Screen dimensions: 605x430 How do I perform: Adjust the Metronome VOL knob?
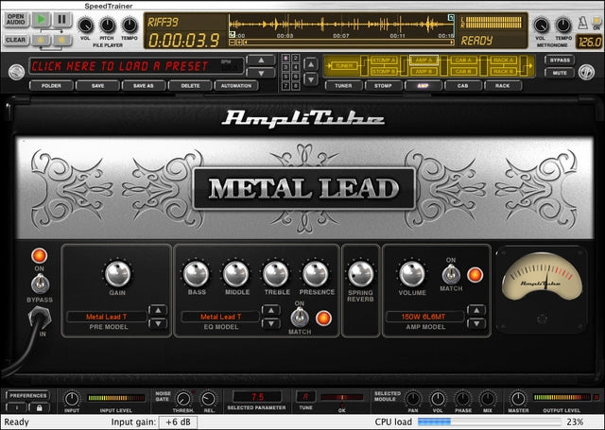point(541,26)
